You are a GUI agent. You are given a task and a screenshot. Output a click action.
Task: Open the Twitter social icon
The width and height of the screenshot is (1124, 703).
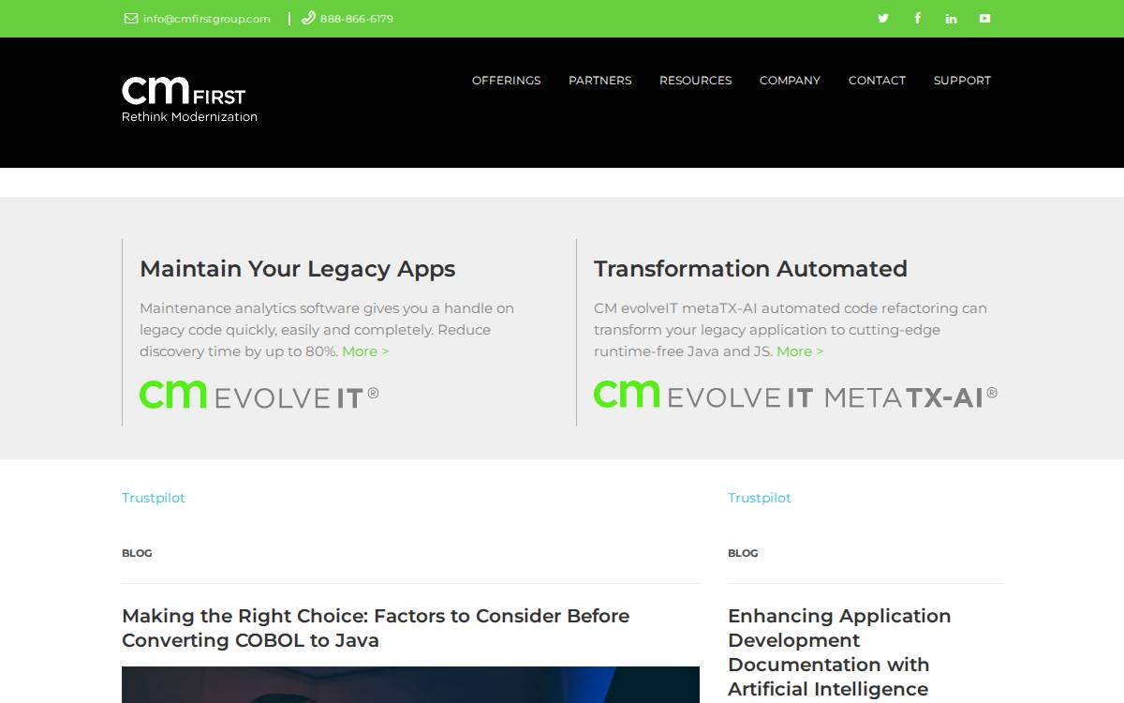click(882, 19)
